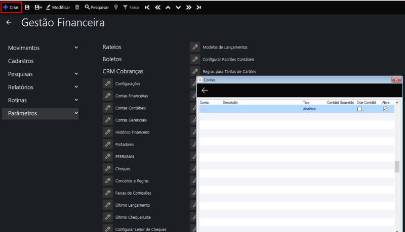The width and height of the screenshot is (405, 232).
Task: Click wrench icon beside Contas Financeiras
Action: coord(108,96)
